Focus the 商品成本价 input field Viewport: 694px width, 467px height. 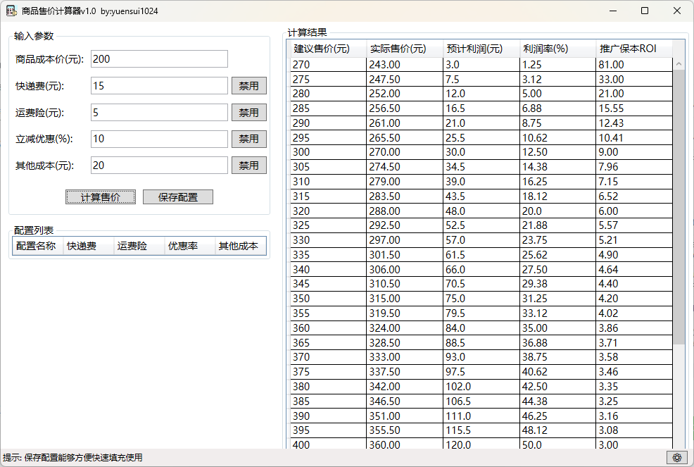159,59
